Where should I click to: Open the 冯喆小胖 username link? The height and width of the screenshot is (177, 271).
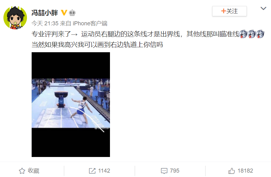click(44, 13)
